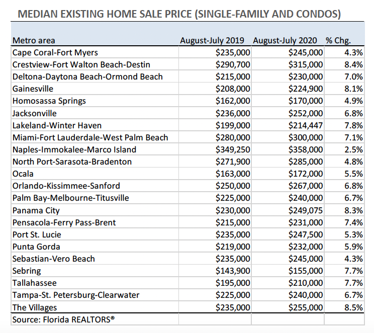Click the Ocala metro area cell
Screen dimensions: 374x333
pos(23,174)
